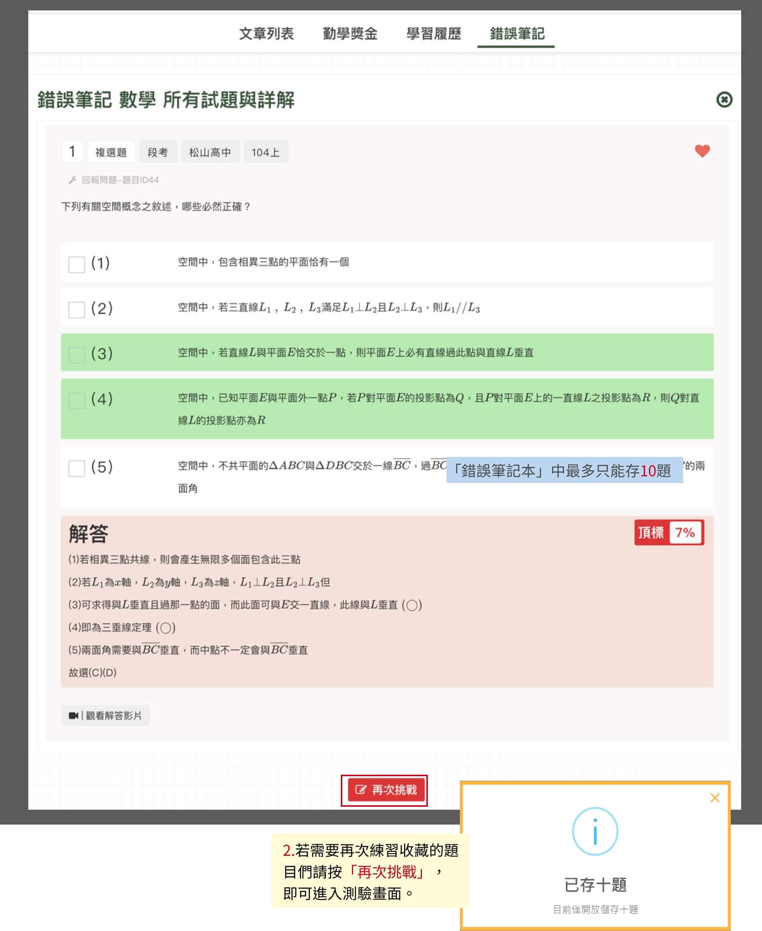
Task: Open the 文章列表 tab
Action: [x=266, y=33]
